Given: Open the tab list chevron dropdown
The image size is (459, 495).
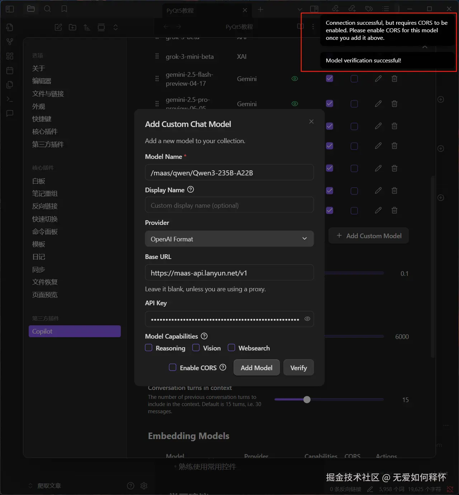Looking at the screenshot, I should pos(300,9).
